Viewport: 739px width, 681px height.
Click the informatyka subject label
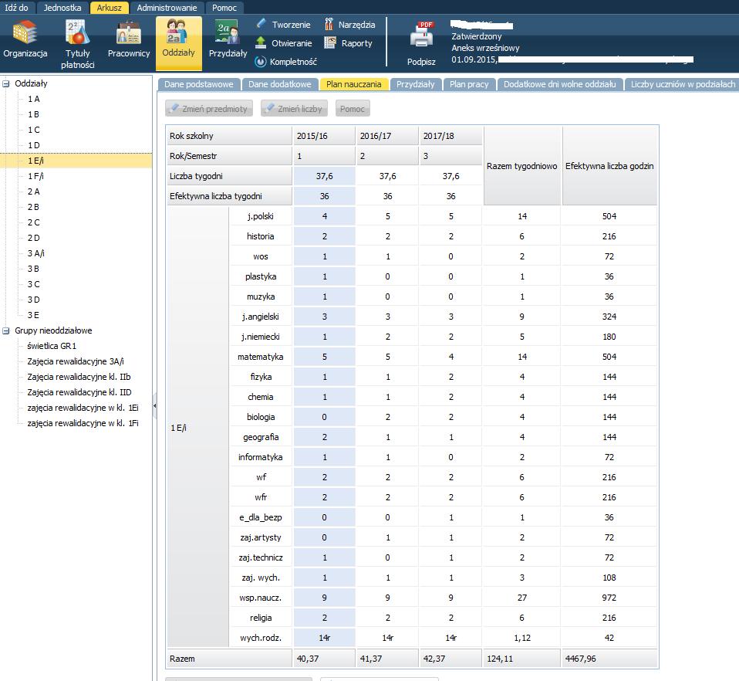[261, 457]
